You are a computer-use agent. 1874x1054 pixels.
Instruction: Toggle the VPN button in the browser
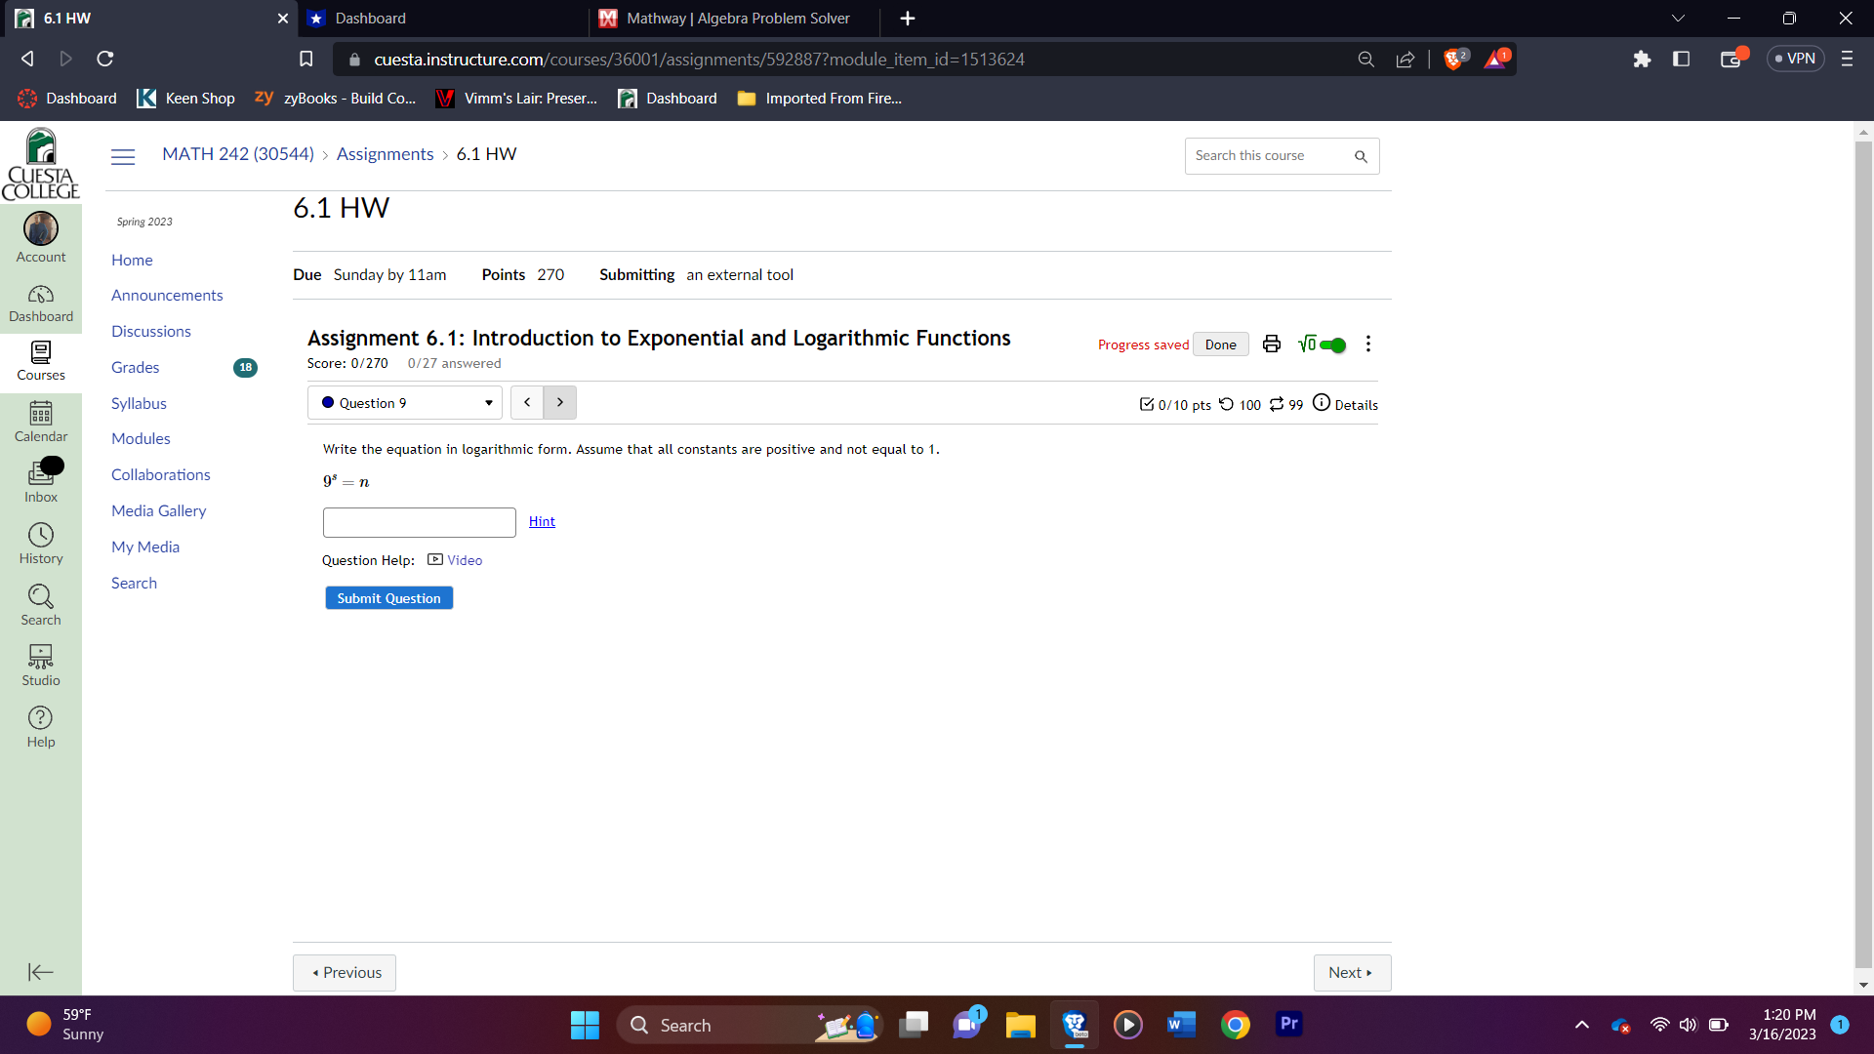click(x=1795, y=58)
